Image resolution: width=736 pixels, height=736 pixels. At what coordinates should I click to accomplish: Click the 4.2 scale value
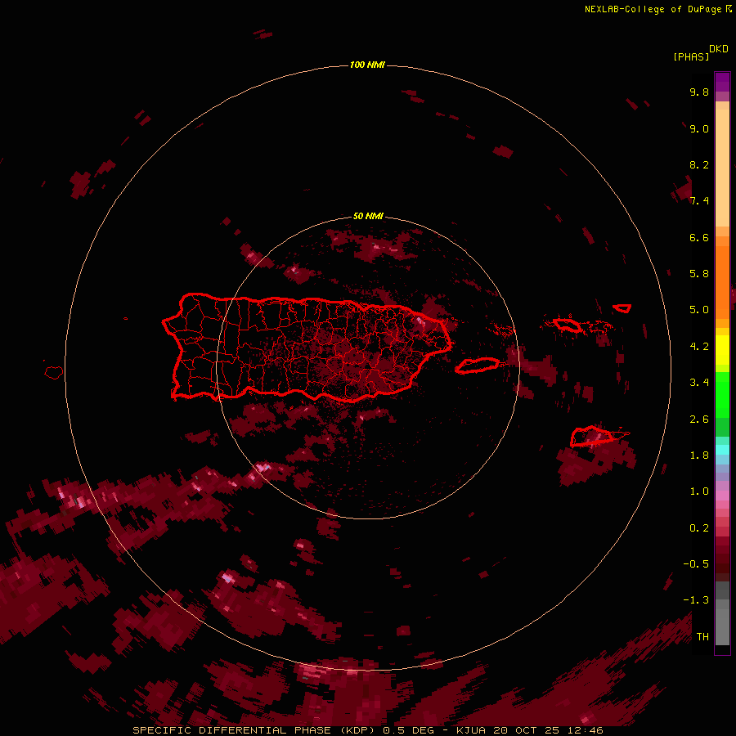(x=699, y=347)
